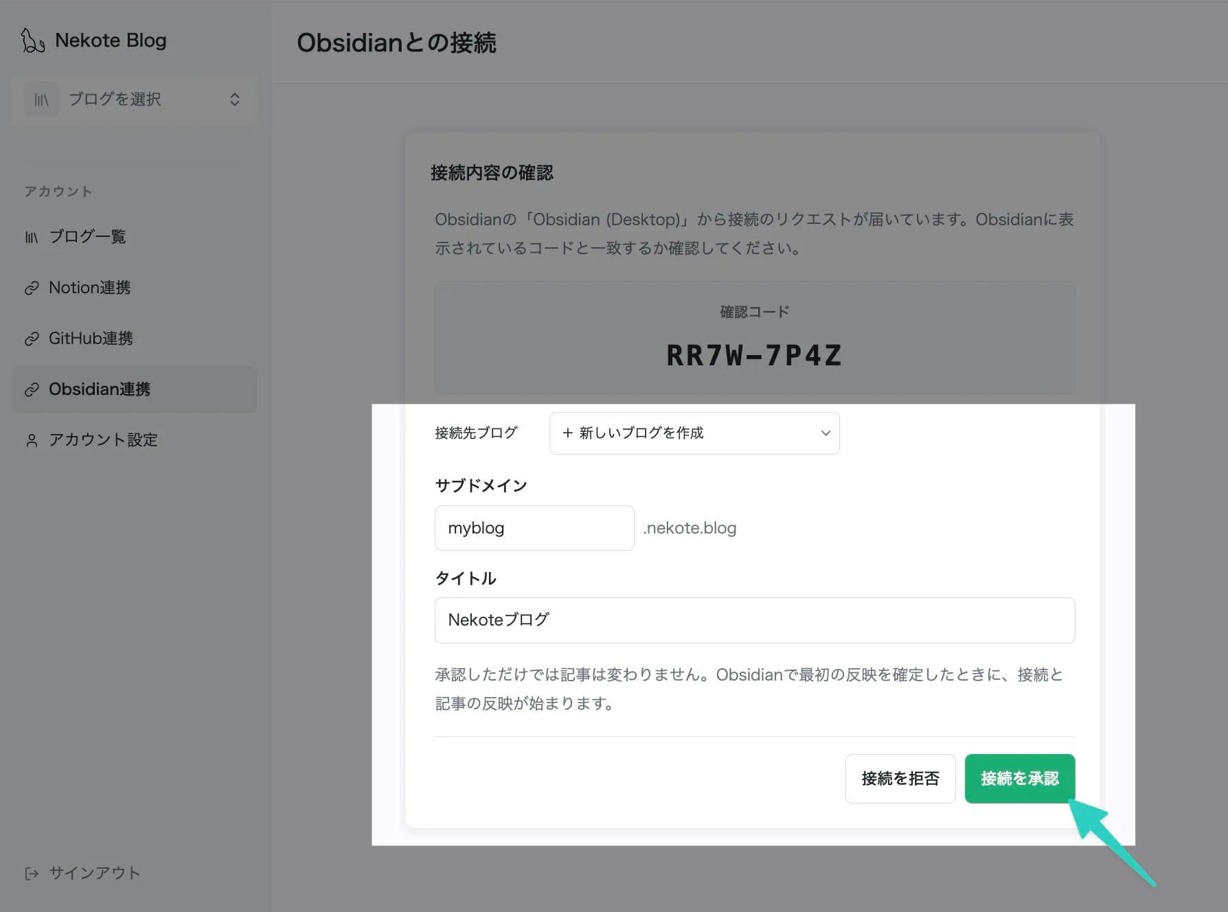Click the アカウント section label
The height and width of the screenshot is (912, 1228).
click(58, 192)
